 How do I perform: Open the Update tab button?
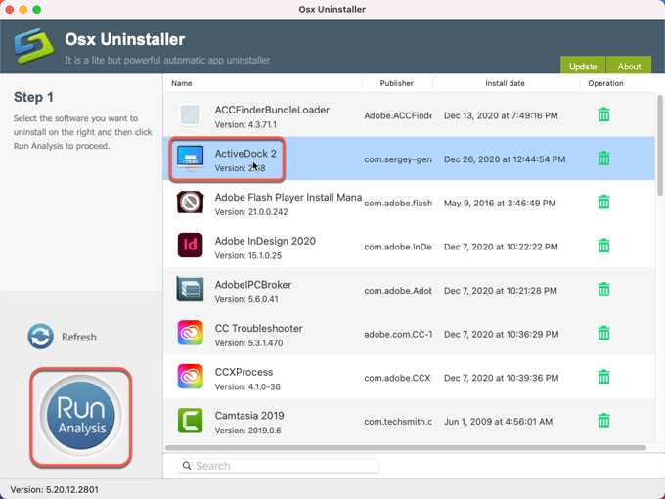[x=583, y=66]
